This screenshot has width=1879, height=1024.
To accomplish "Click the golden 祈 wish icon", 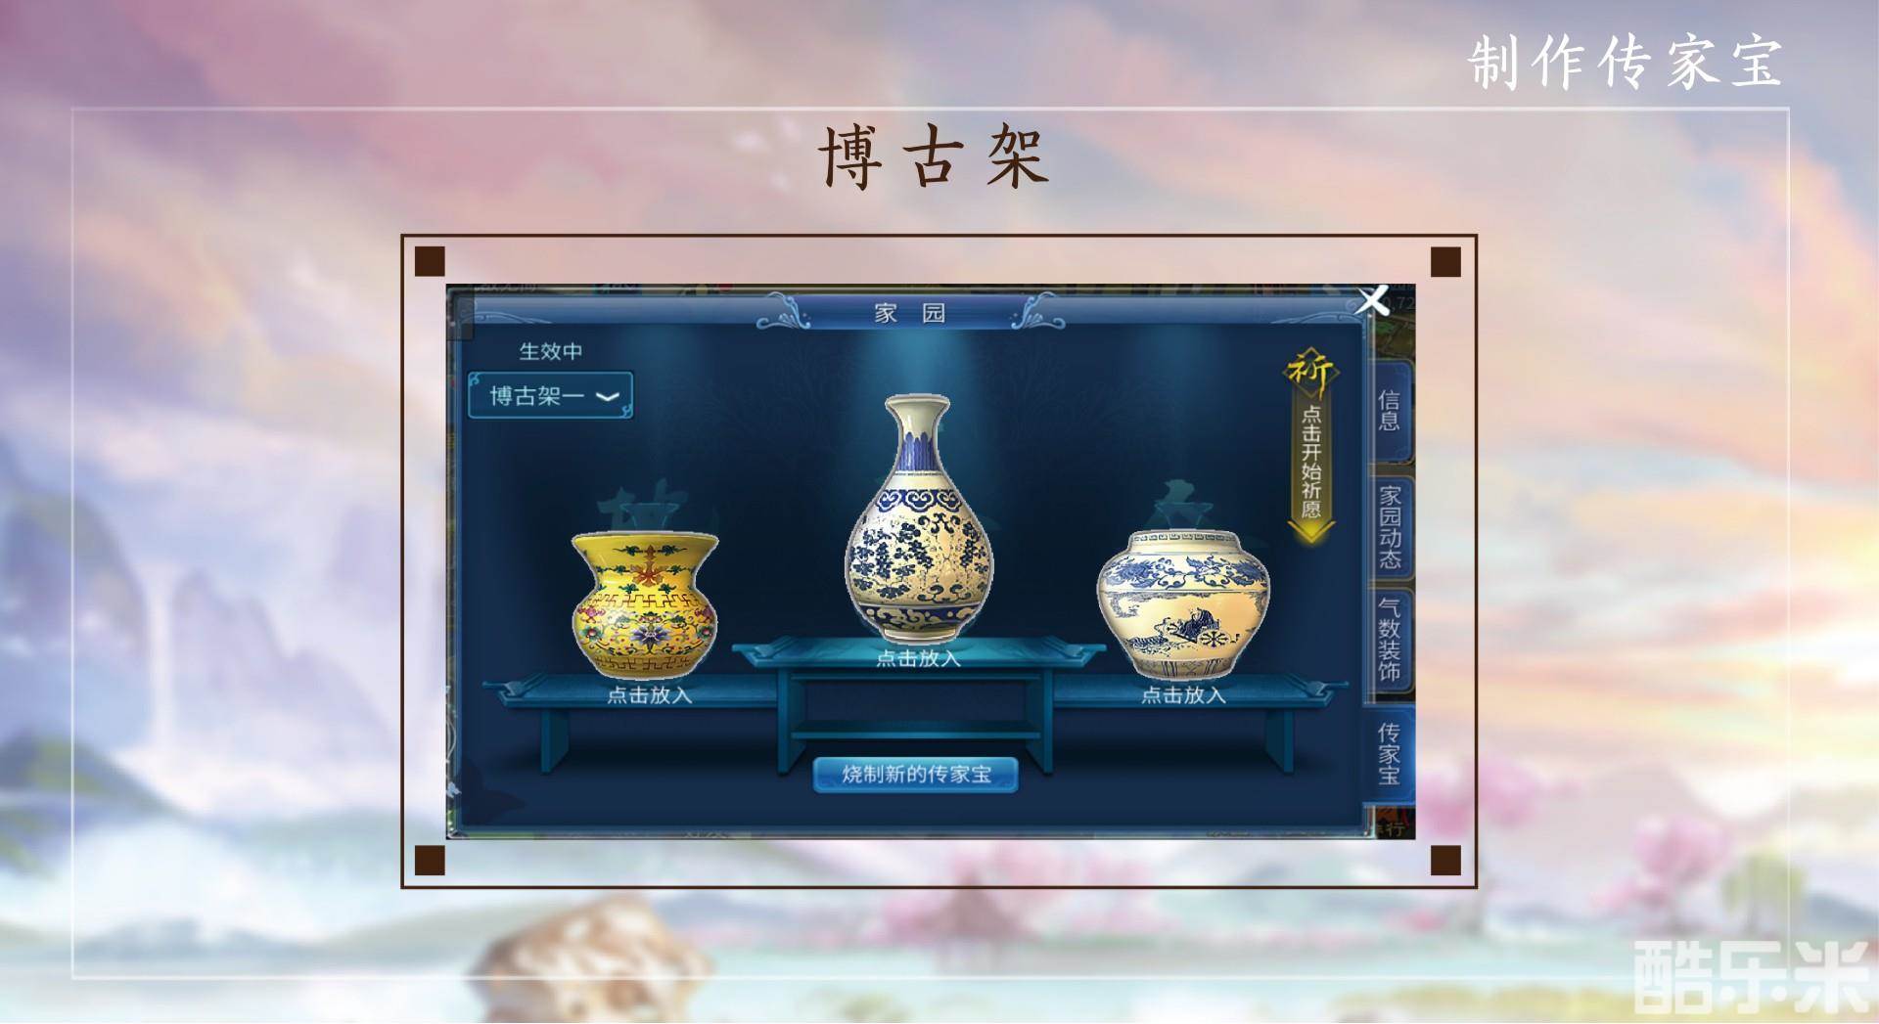I will pos(1309,372).
